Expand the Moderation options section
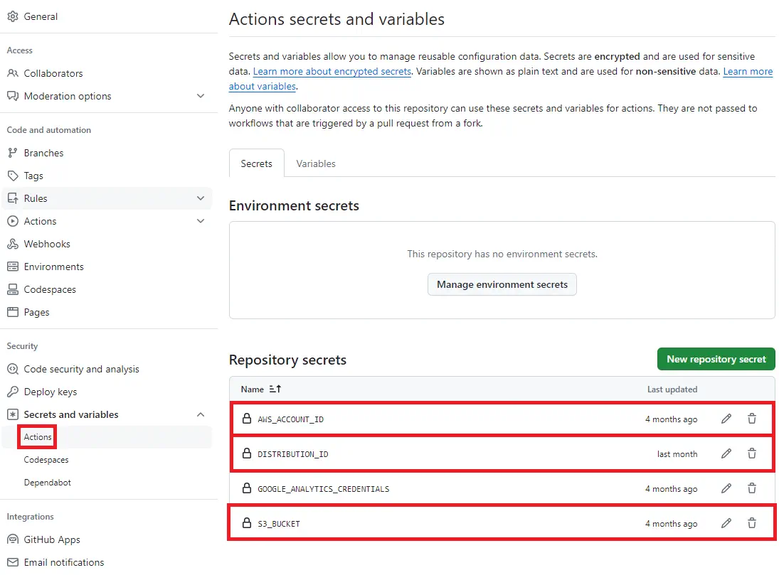The image size is (779, 575). (201, 96)
